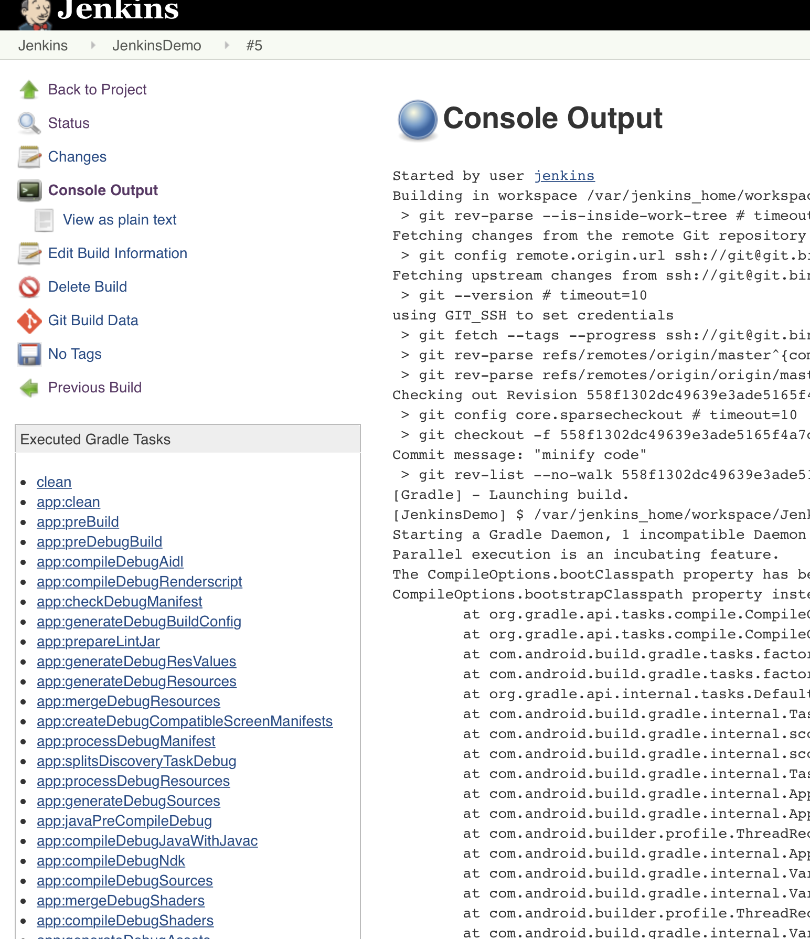810x939 pixels.
Task: Open build #5 in the breadcrumb
Action: click(254, 46)
